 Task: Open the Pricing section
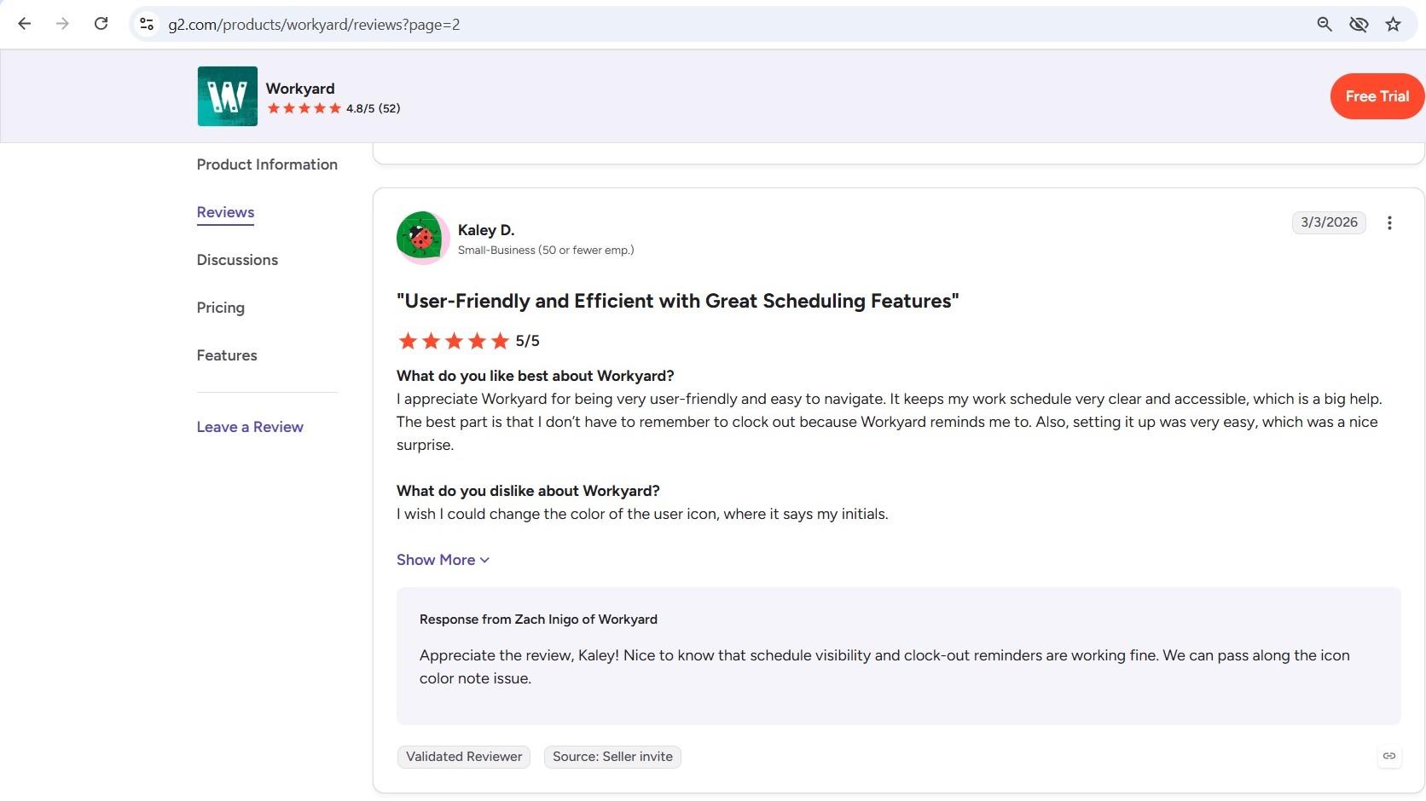pos(220,308)
